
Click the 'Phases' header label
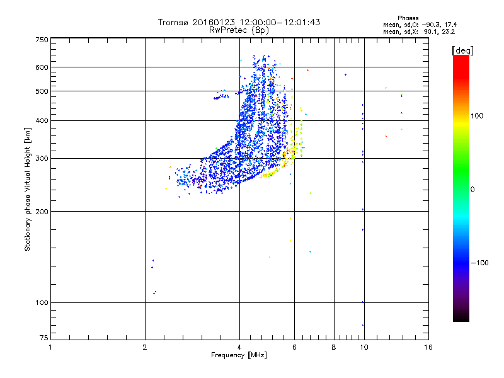[408, 18]
